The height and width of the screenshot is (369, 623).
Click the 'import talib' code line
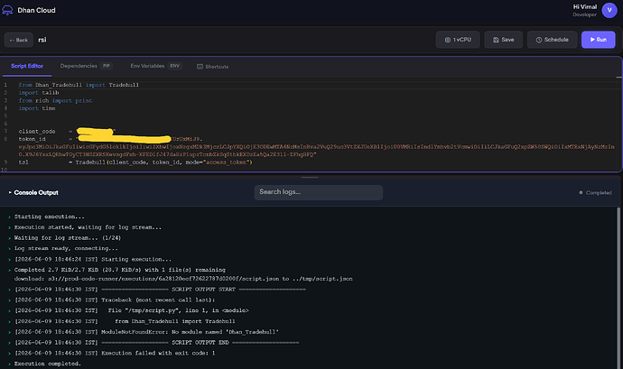[39, 93]
